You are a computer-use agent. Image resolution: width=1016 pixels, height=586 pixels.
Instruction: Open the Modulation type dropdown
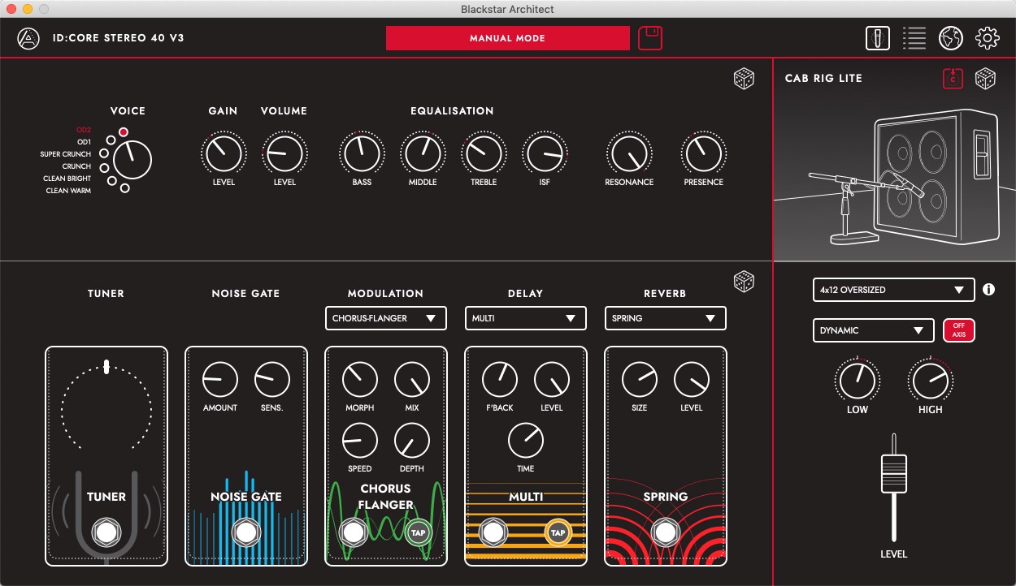click(x=385, y=318)
